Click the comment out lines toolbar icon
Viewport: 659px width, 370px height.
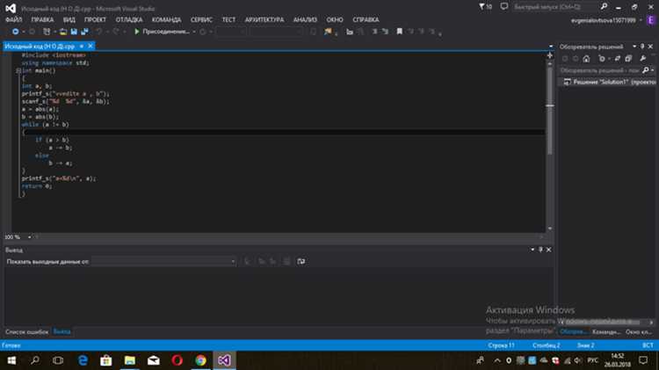tap(374, 32)
